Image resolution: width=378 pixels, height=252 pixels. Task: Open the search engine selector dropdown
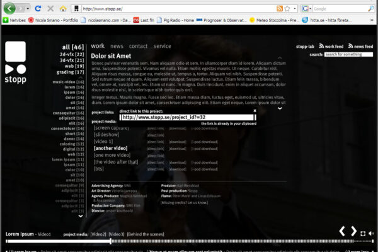[x=310, y=9]
